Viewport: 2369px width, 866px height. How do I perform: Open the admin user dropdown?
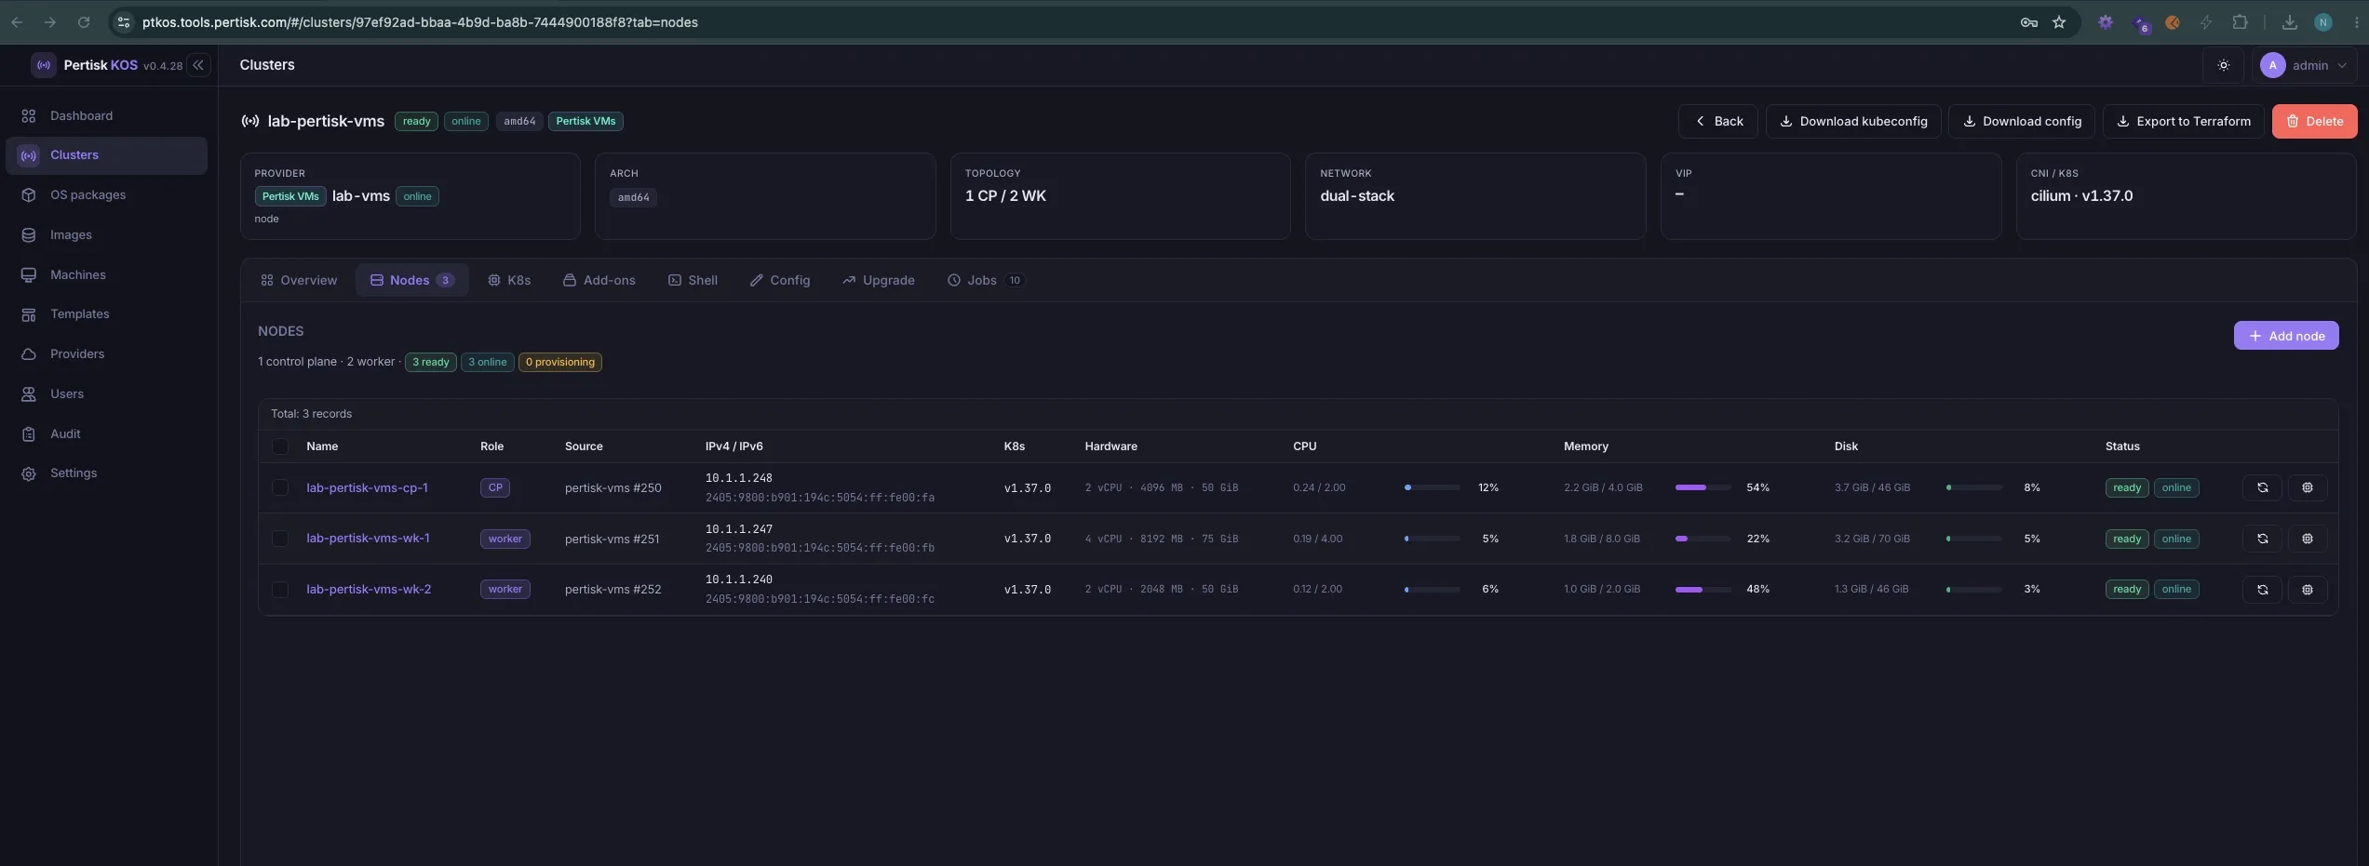point(2303,65)
